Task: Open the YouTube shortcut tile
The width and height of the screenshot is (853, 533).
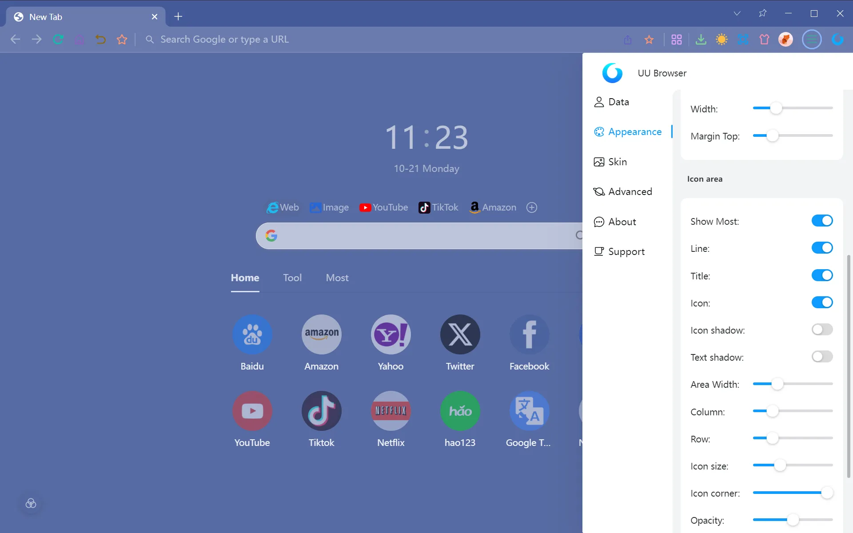Action: coord(252,410)
